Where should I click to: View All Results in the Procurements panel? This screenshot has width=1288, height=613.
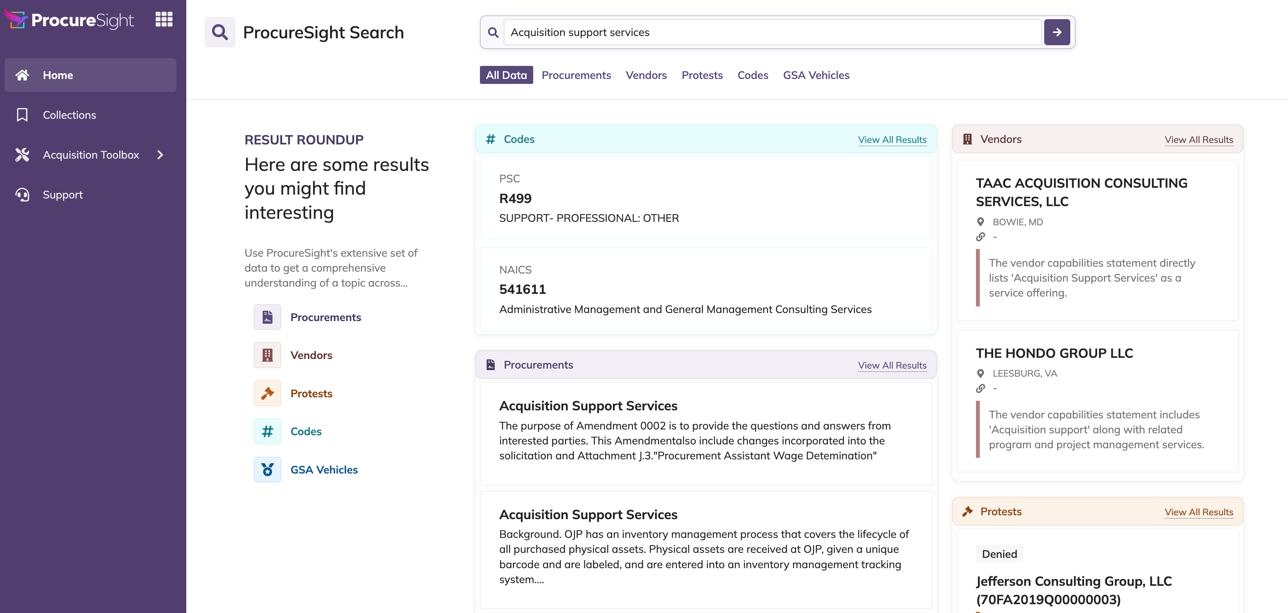pos(892,365)
